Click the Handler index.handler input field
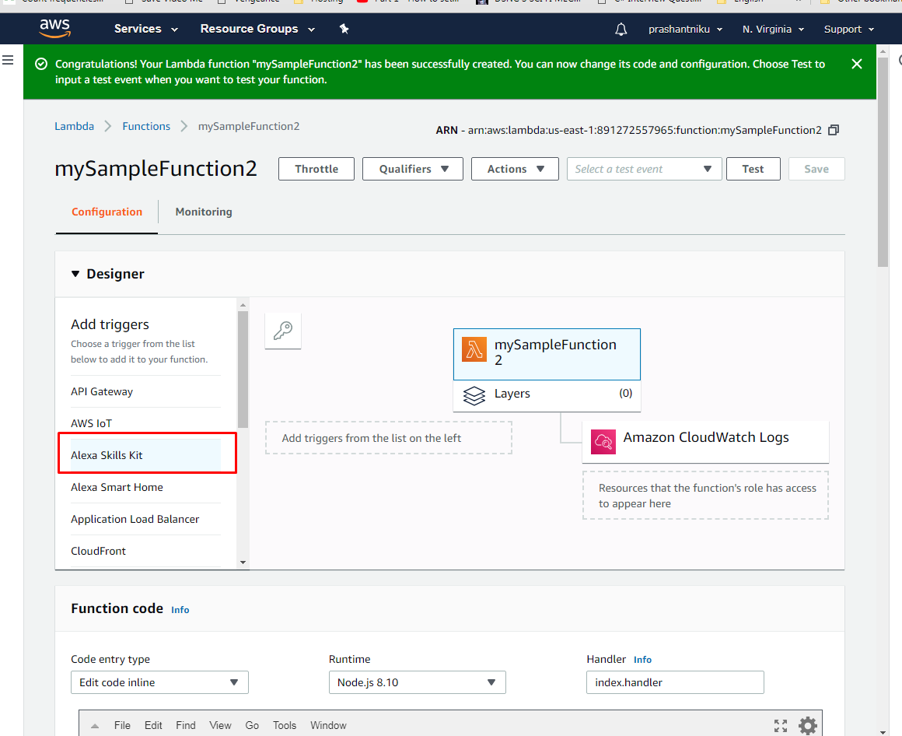The height and width of the screenshot is (736, 902). click(676, 682)
